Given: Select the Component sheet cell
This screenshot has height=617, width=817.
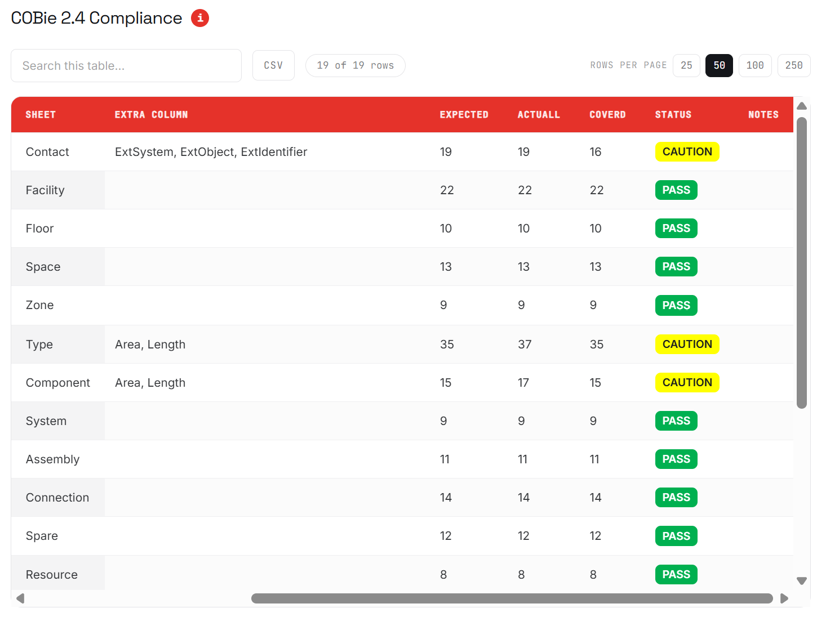Looking at the screenshot, I should (58, 383).
